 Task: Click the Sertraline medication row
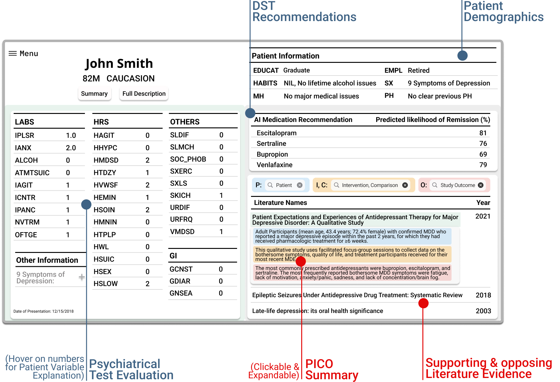click(372, 144)
